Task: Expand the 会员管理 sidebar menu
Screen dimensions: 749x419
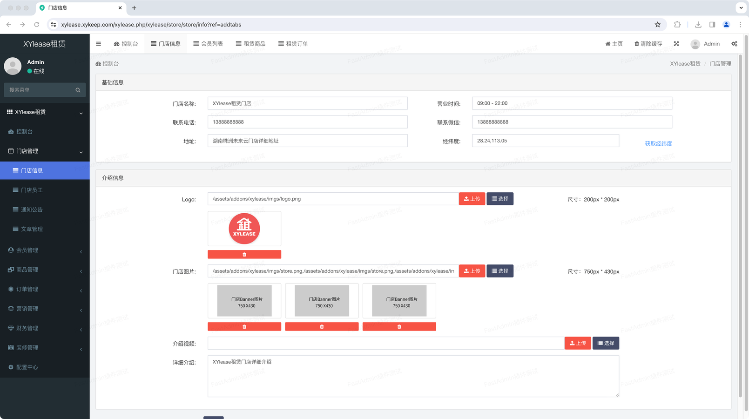Action: pyautogui.click(x=45, y=250)
